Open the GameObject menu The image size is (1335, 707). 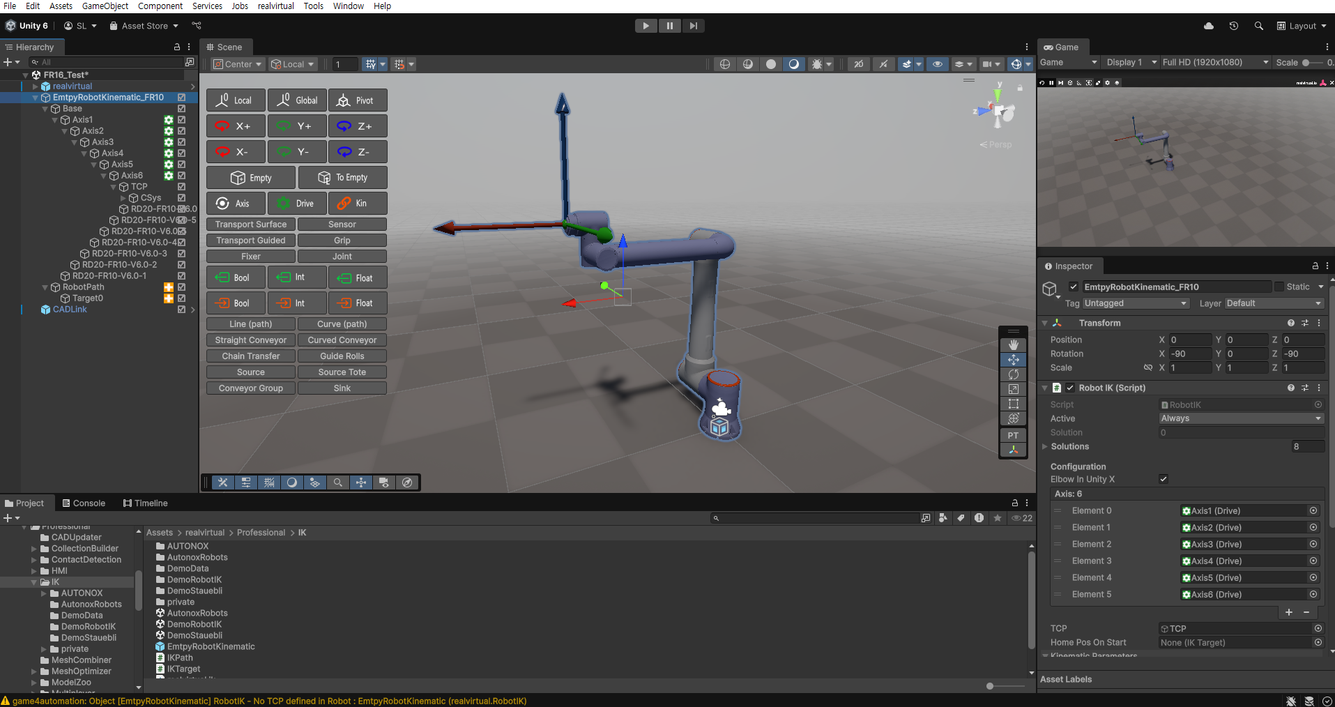click(x=105, y=6)
